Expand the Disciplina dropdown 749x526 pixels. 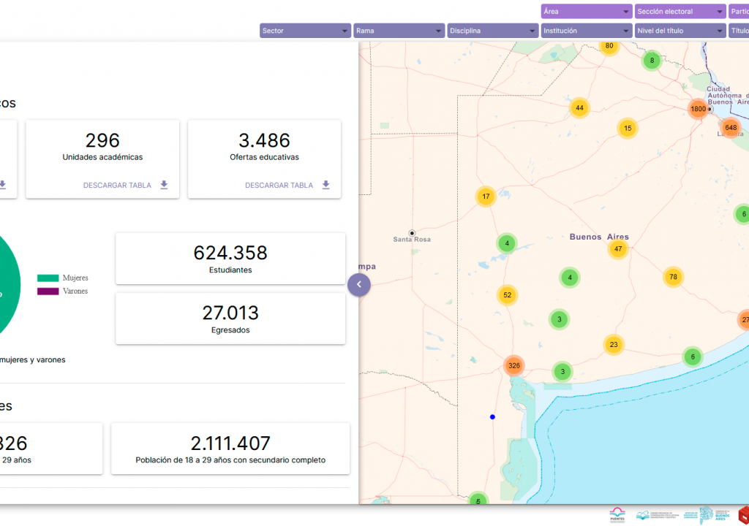pos(492,31)
